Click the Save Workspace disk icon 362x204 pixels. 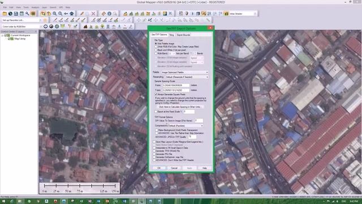pos(16,14)
